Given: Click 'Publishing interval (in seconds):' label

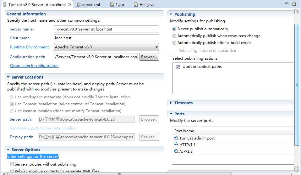Looking at the screenshot, I should coord(207,51).
